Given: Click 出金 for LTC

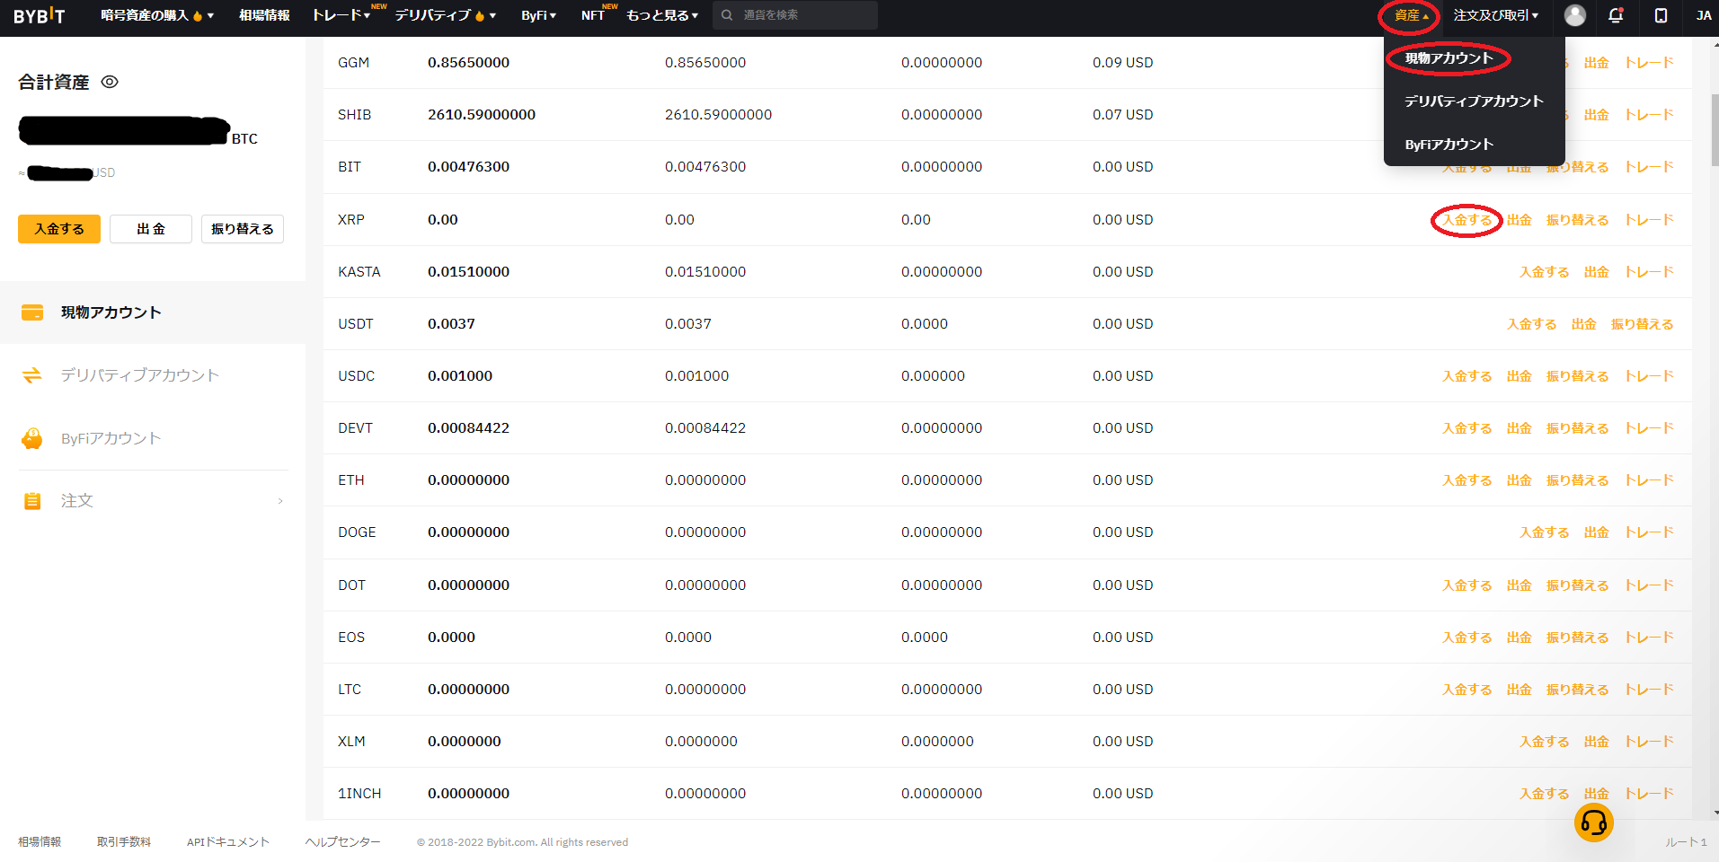Looking at the screenshot, I should click(x=1519, y=690).
